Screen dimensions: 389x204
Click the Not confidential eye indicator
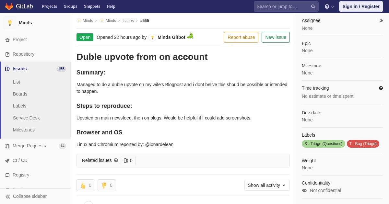(x=304, y=190)
